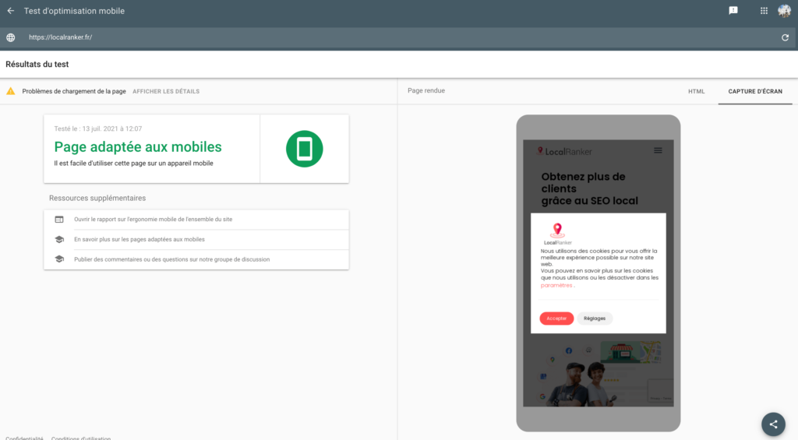The width and height of the screenshot is (798, 440).
Task: Click the 'Page rendue' label
Action: (x=426, y=90)
